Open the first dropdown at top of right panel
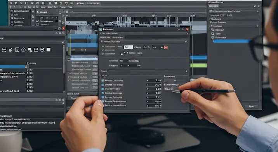Image resolution: width=278 pixels, height=152 pixels. 234,11
